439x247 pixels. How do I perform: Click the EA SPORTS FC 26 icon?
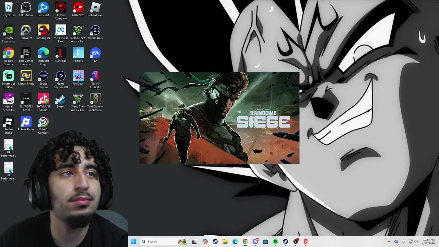26,102
